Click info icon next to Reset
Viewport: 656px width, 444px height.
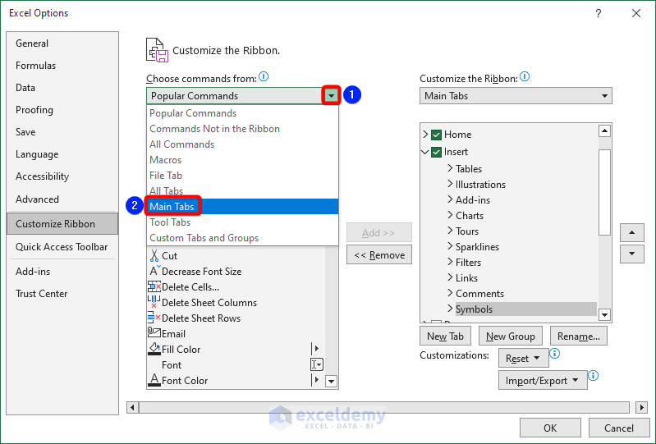pyautogui.click(x=554, y=353)
